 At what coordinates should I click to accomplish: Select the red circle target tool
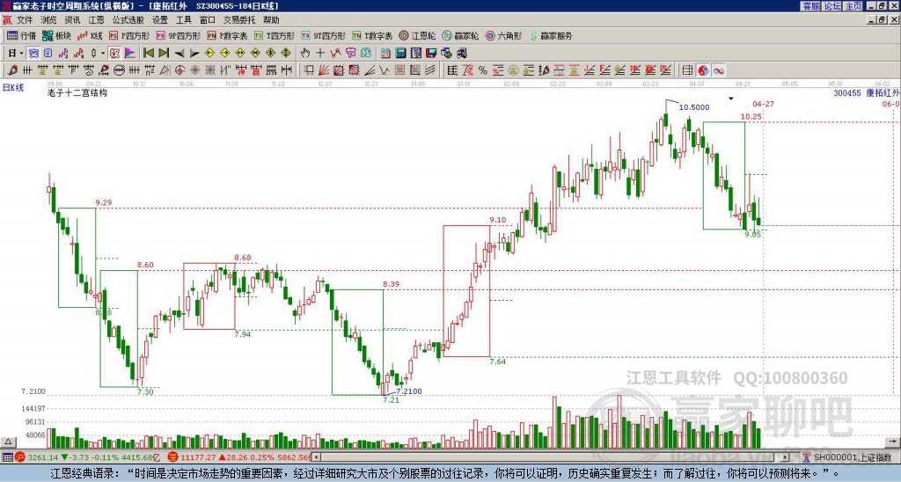point(179,70)
